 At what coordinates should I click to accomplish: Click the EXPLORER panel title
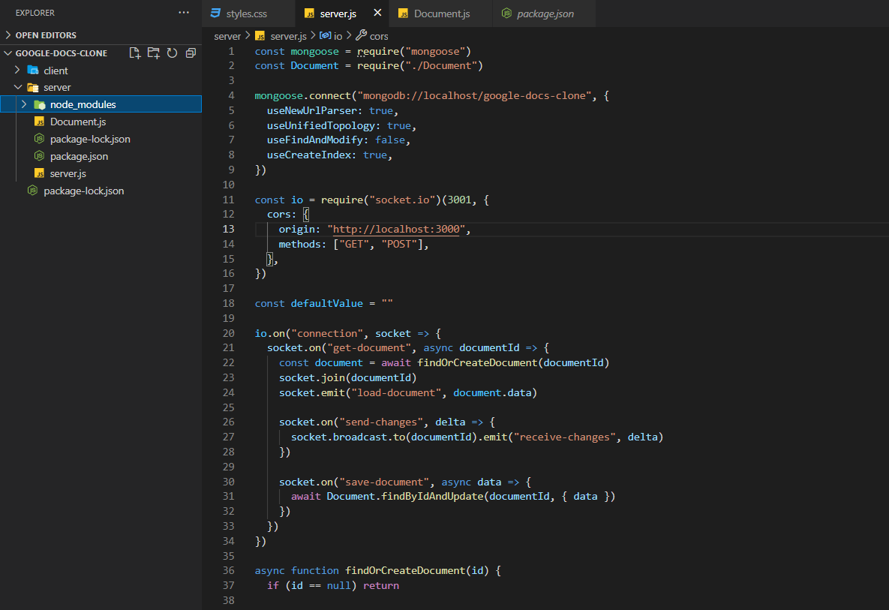[35, 13]
